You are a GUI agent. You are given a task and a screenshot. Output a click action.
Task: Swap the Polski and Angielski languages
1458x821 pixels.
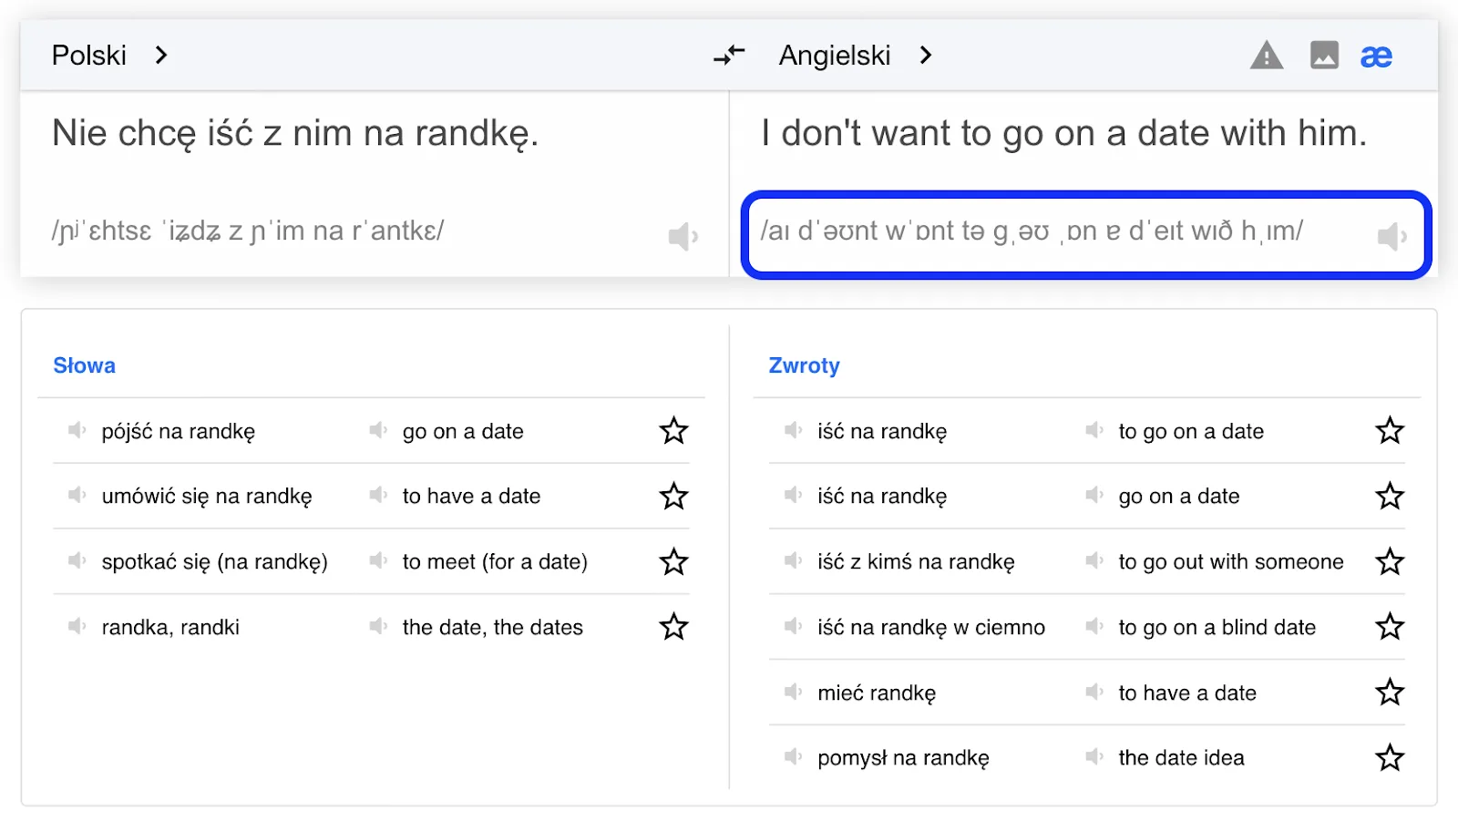tap(729, 56)
